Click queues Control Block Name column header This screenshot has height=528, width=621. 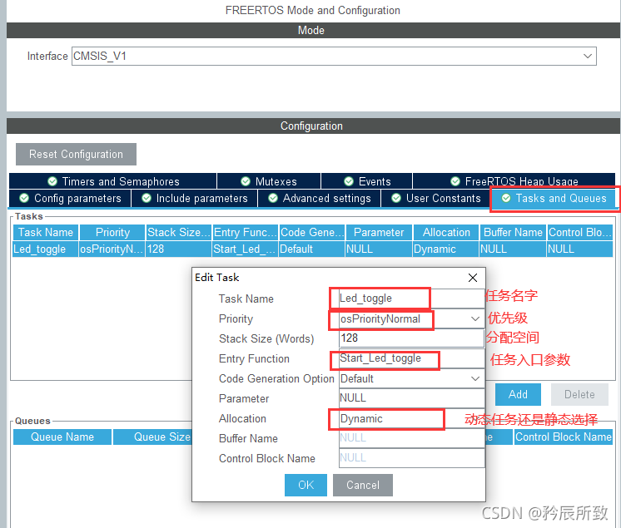click(x=564, y=437)
